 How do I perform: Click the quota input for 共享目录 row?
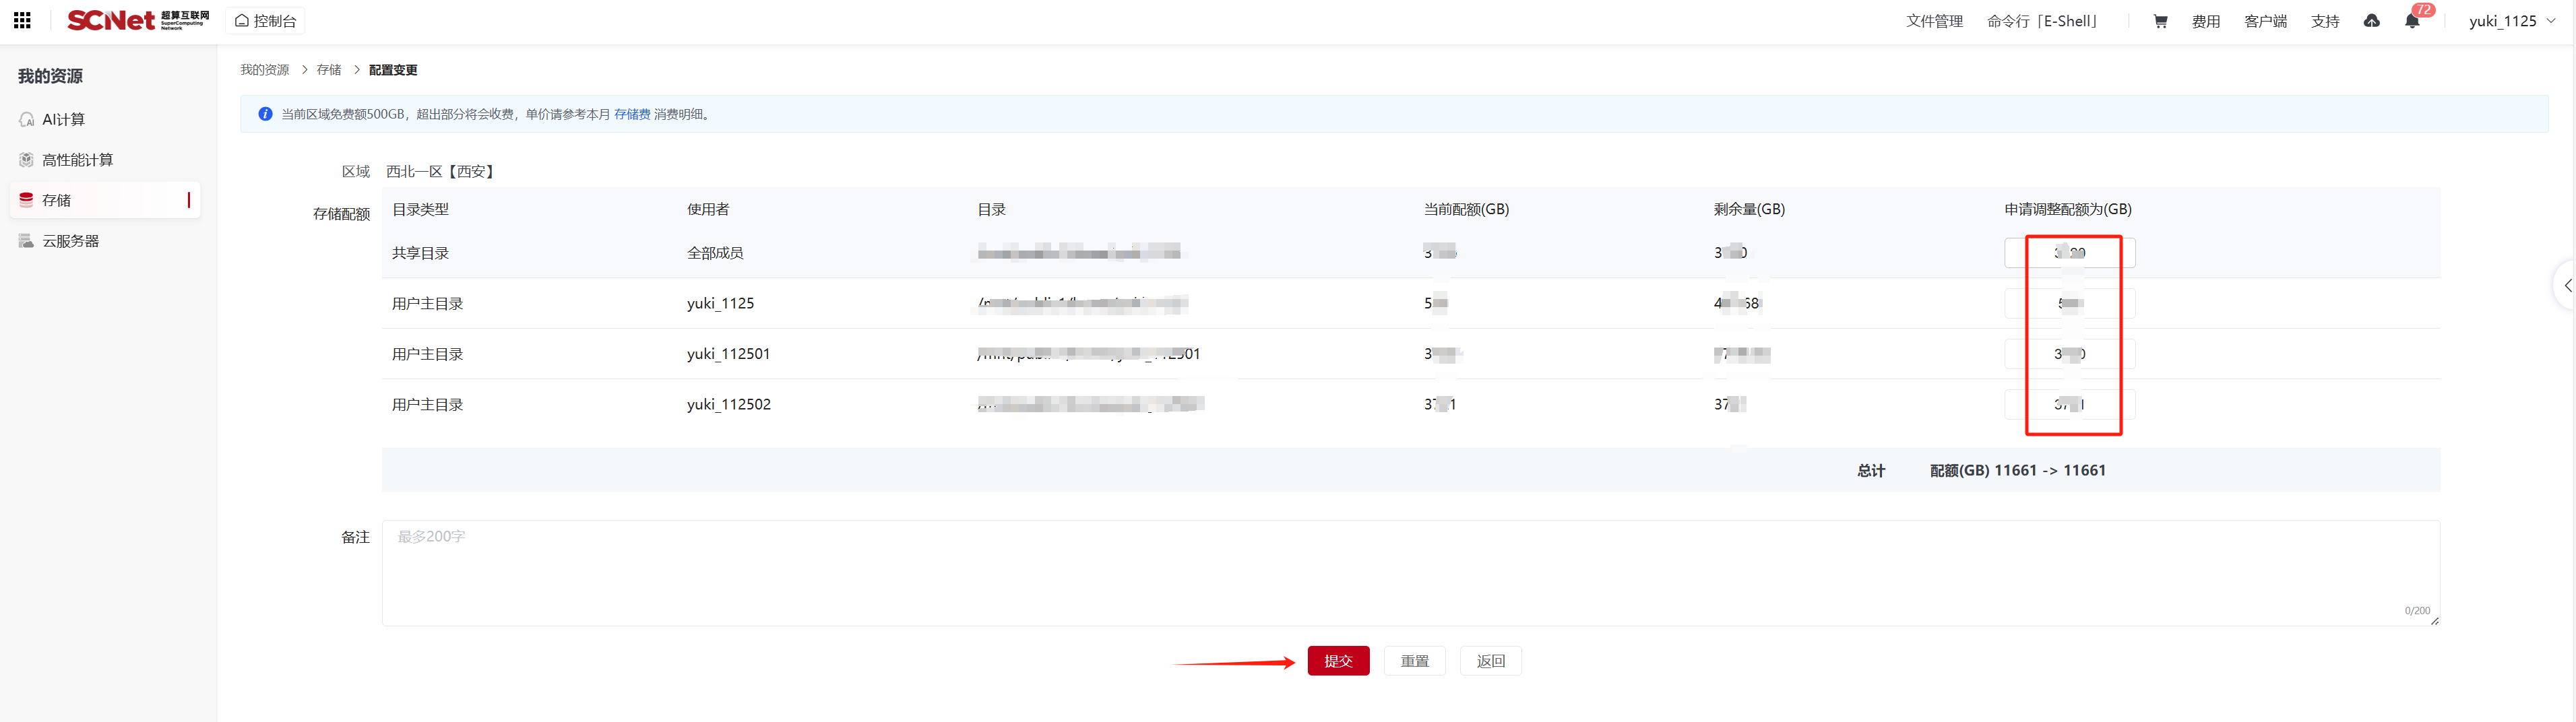click(x=2069, y=253)
